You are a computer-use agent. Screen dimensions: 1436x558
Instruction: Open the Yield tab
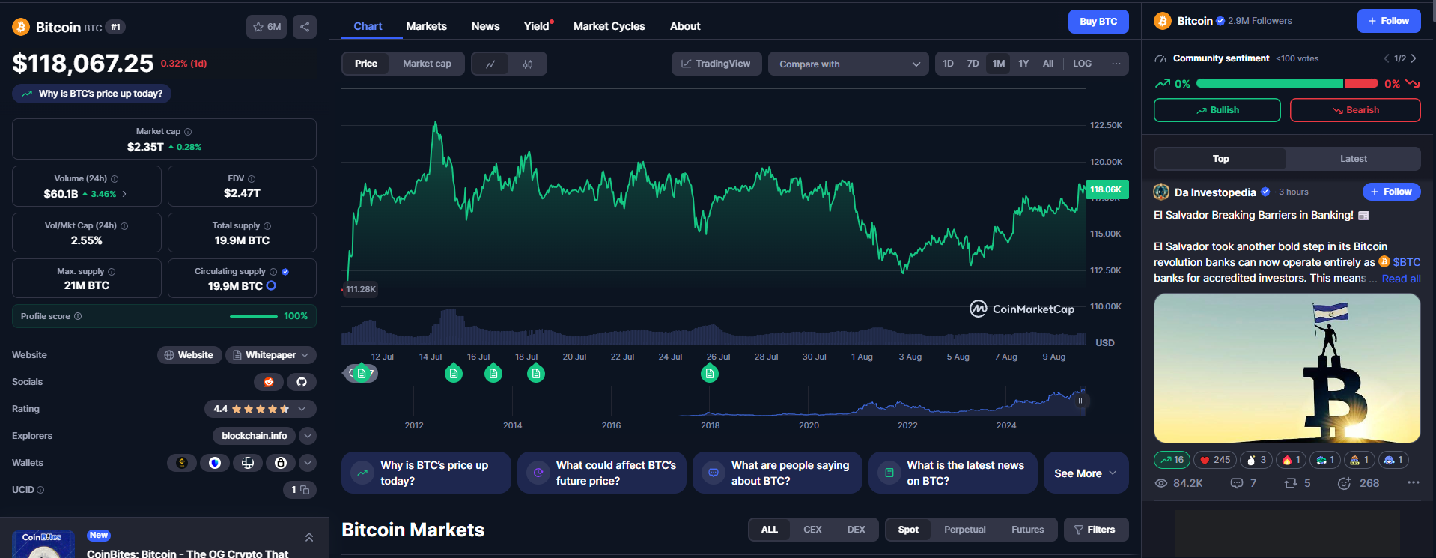tap(536, 26)
